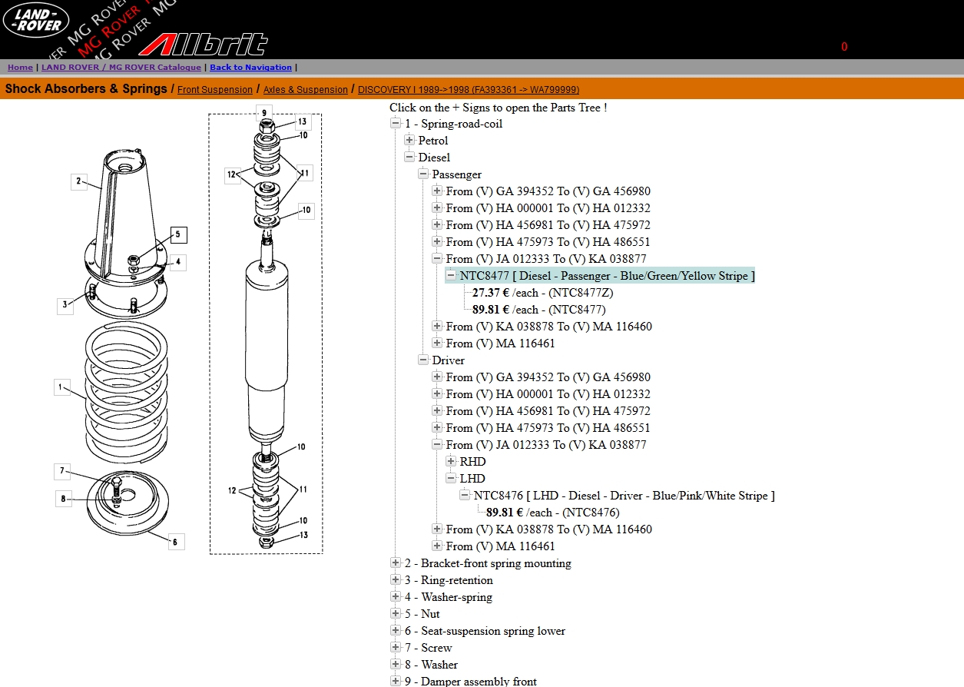Image resolution: width=964 pixels, height=687 pixels.
Task: Expand 9 - Damper assembly front
Action: (x=396, y=681)
